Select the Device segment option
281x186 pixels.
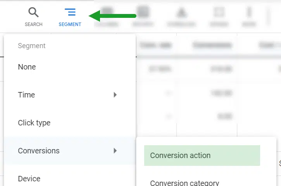pyautogui.click(x=29, y=179)
